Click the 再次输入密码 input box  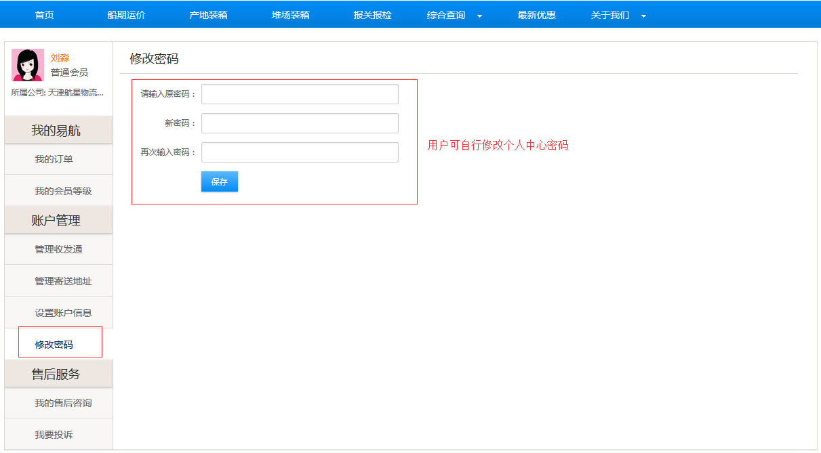pyautogui.click(x=300, y=152)
